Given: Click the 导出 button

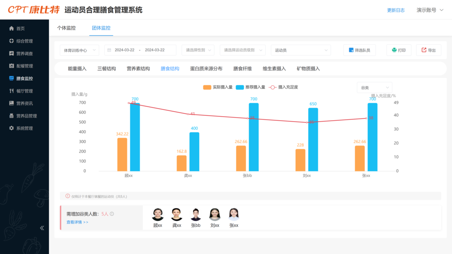Looking at the screenshot, I should [x=428, y=50].
